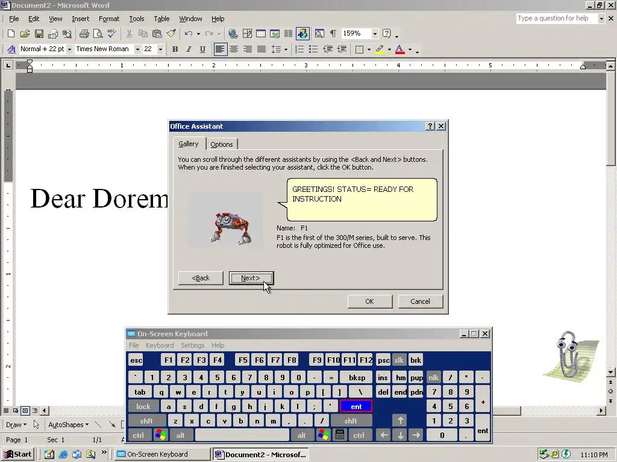Click the Increase Indent icon
617x462 pixels.
click(x=342, y=49)
